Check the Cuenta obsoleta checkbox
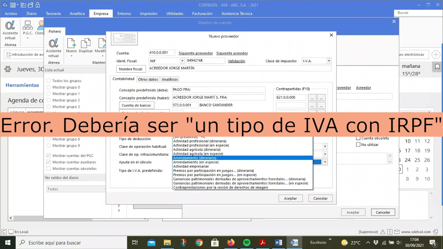443x249 pixels. tap(358, 138)
